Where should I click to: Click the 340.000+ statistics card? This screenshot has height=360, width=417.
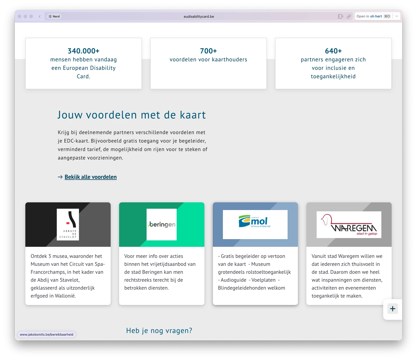tap(83, 63)
